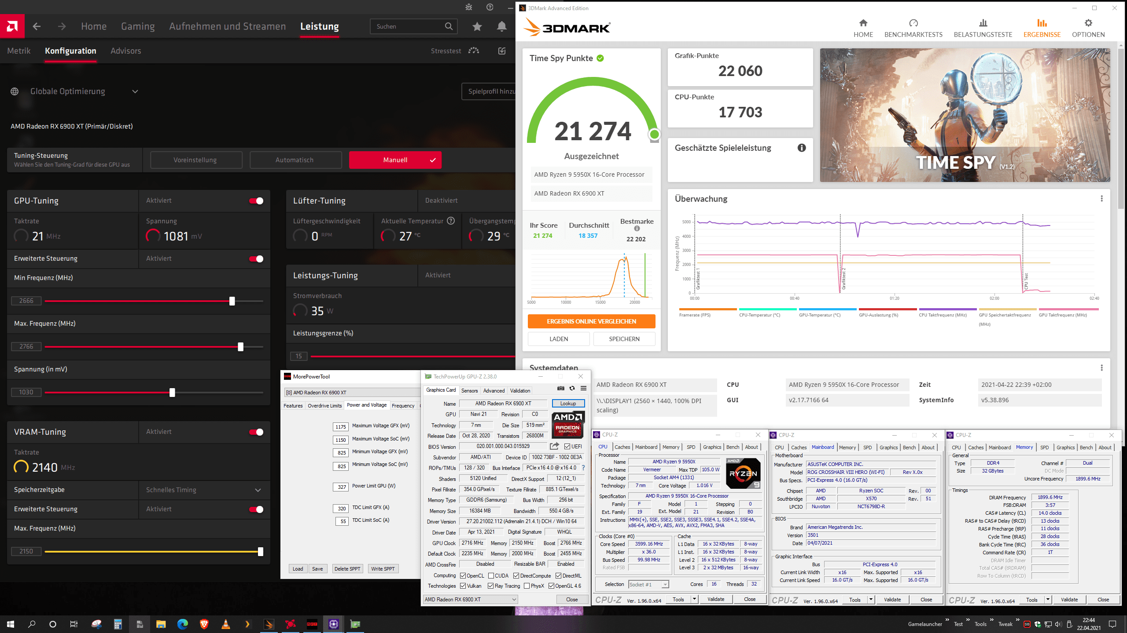Select Automatisch tuning control

pos(295,160)
